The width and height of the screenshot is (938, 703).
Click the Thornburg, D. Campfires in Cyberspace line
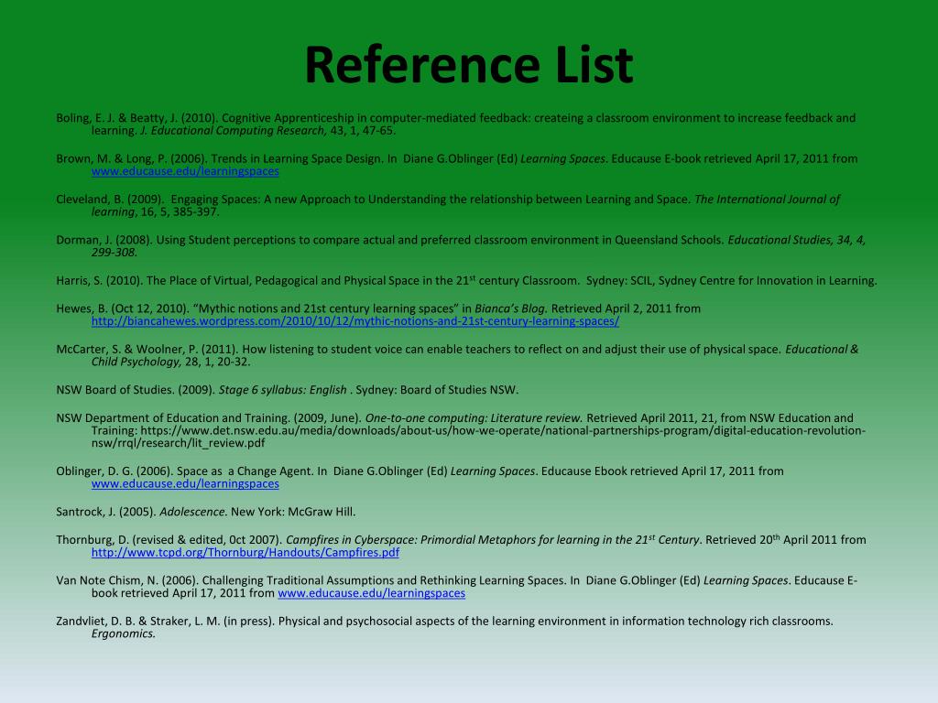462,540
